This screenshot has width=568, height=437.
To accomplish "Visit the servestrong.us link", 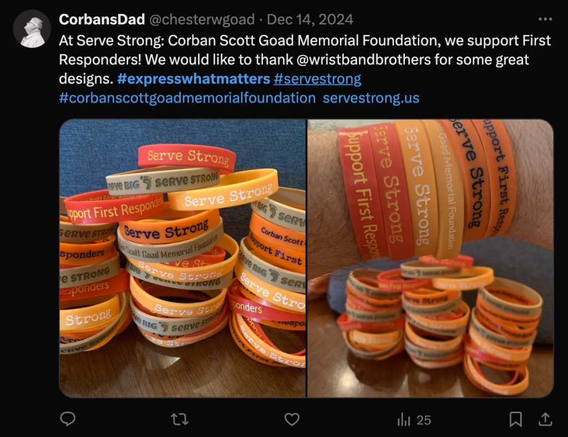I will coord(371,98).
